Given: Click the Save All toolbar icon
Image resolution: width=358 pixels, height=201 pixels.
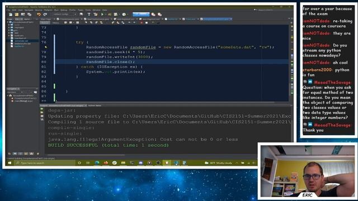Looking at the screenshot, I should tap(29, 15).
